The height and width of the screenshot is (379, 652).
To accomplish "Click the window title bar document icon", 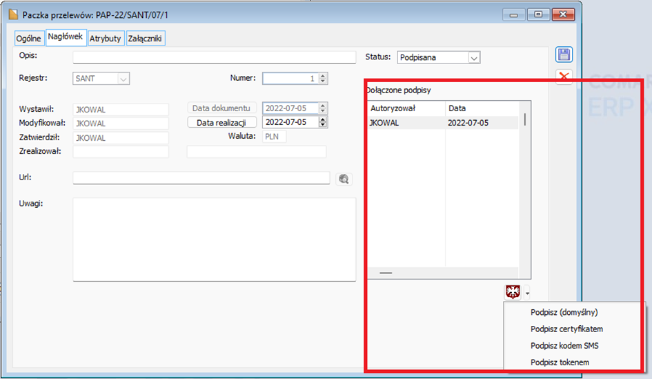I will (13, 15).
